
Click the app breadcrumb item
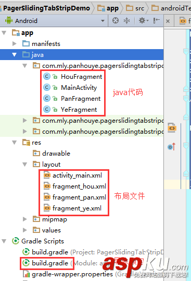(x=112, y=8)
